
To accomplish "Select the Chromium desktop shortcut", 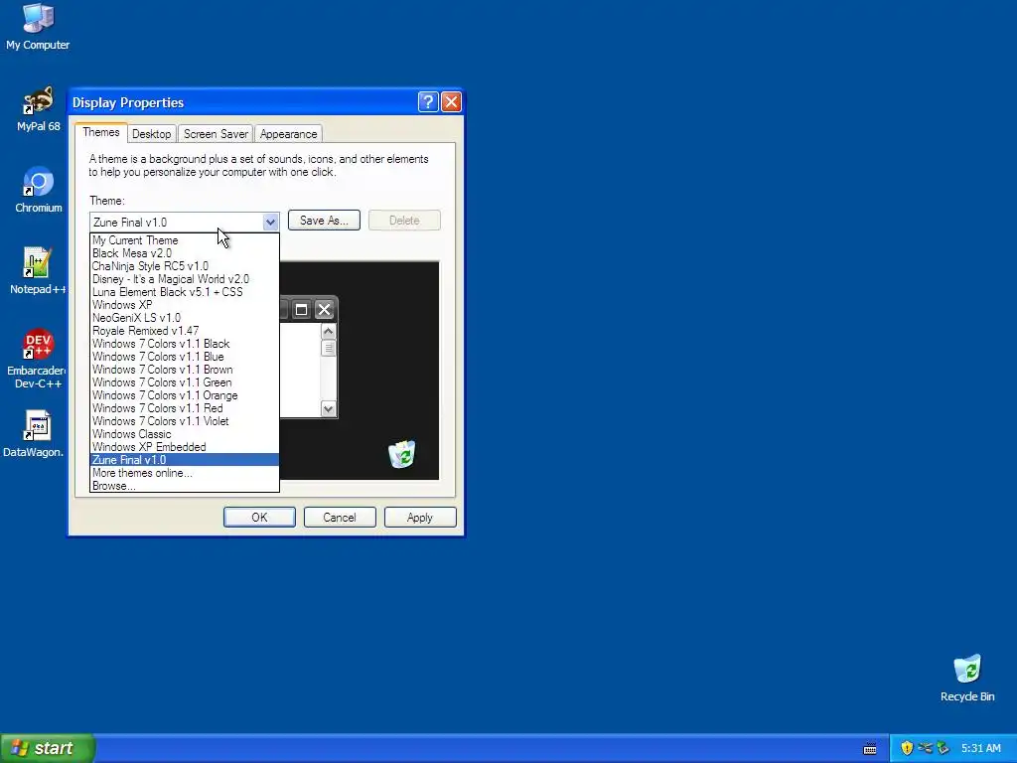I will [x=39, y=190].
